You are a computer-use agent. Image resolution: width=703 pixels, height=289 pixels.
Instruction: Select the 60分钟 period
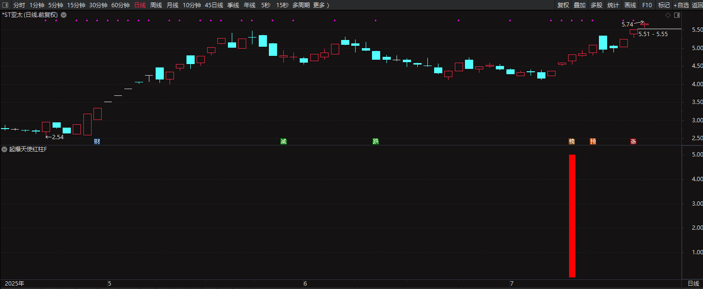120,5
